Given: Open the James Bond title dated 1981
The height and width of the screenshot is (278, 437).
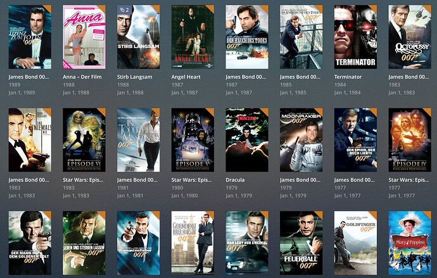Looking at the screenshot, I should click(x=137, y=180).
